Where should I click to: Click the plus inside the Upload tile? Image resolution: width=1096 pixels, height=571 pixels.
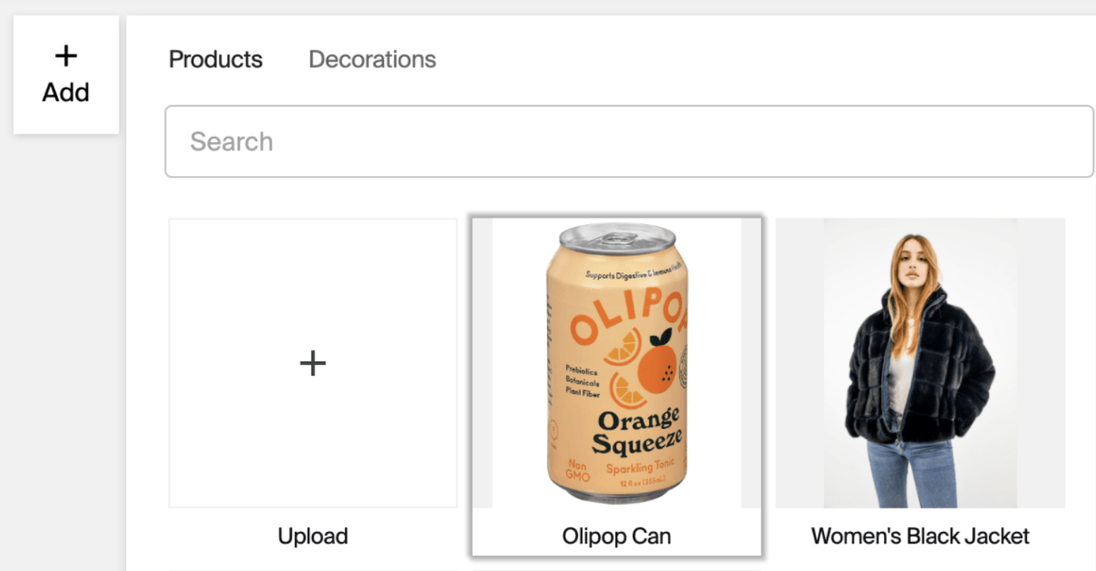pos(312,363)
